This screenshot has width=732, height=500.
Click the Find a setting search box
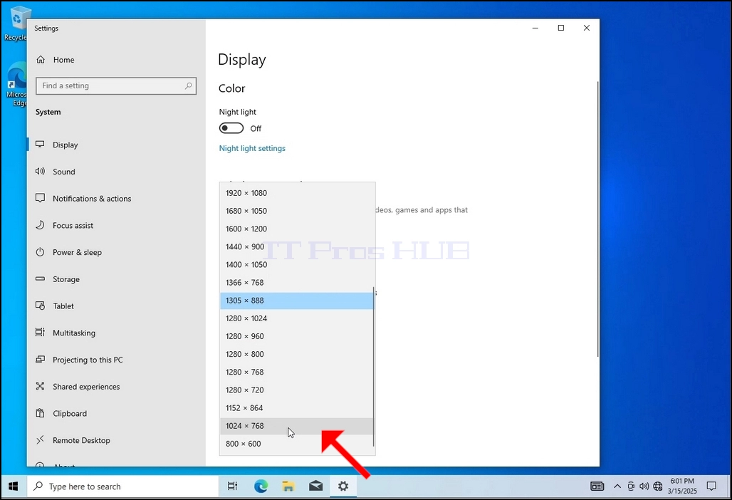pos(116,86)
